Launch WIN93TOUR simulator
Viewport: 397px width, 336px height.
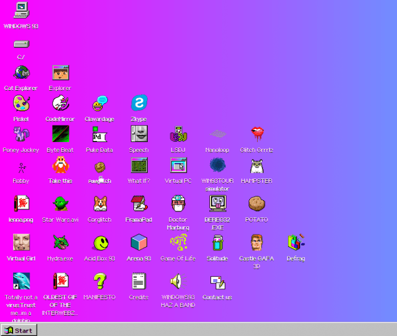point(218,165)
